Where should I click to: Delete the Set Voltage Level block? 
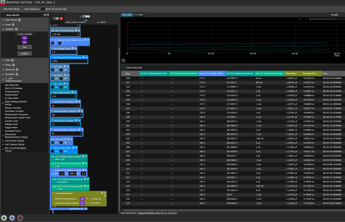[75, 48]
